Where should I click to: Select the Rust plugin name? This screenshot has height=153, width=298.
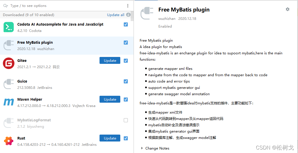[21, 138]
